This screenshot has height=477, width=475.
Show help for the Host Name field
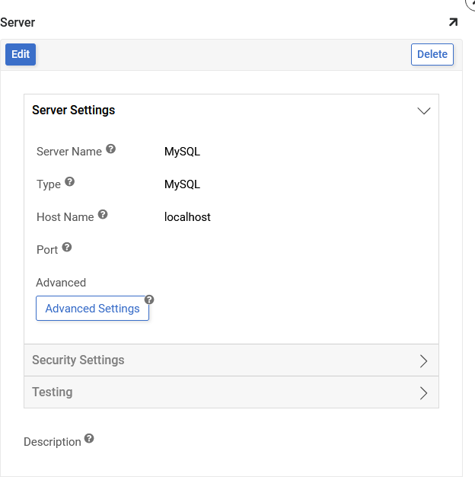pos(103,215)
